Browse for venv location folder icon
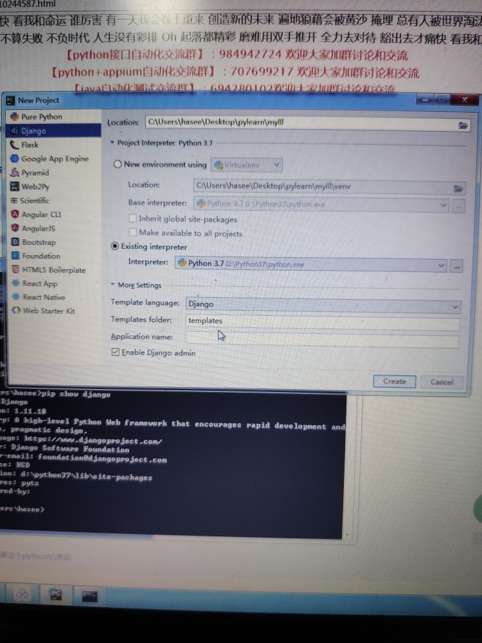The image size is (482, 643). [x=458, y=188]
